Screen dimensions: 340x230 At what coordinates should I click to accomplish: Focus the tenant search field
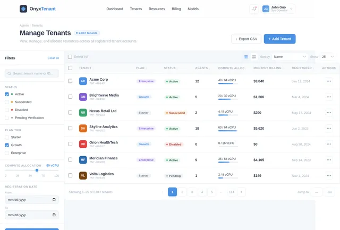(x=32, y=73)
